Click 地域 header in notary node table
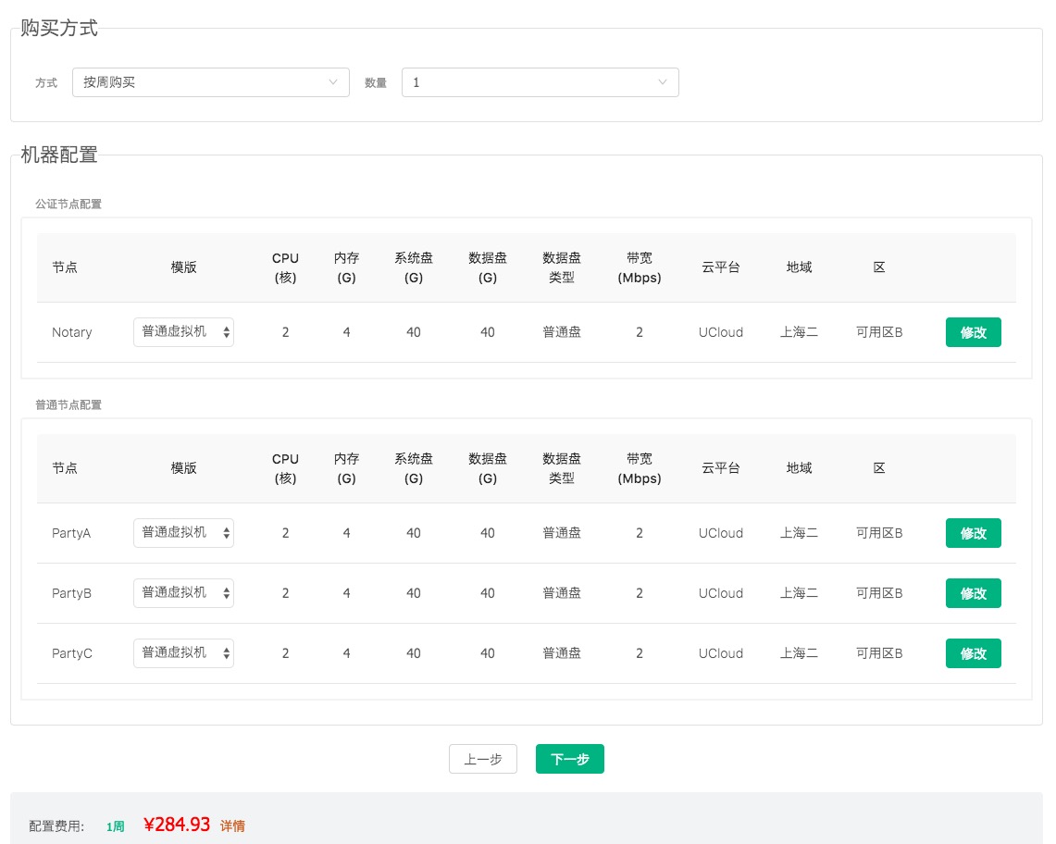The height and width of the screenshot is (844, 1056). [x=799, y=267]
